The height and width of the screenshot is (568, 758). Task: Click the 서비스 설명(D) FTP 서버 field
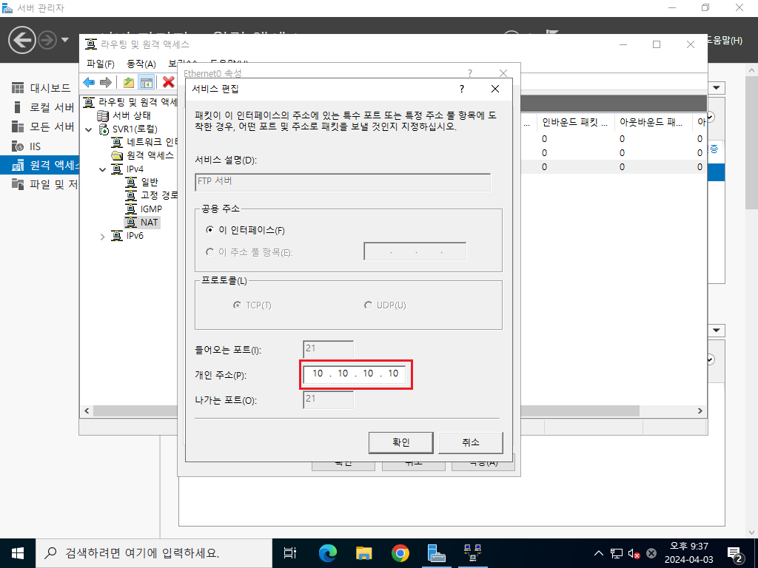343,182
